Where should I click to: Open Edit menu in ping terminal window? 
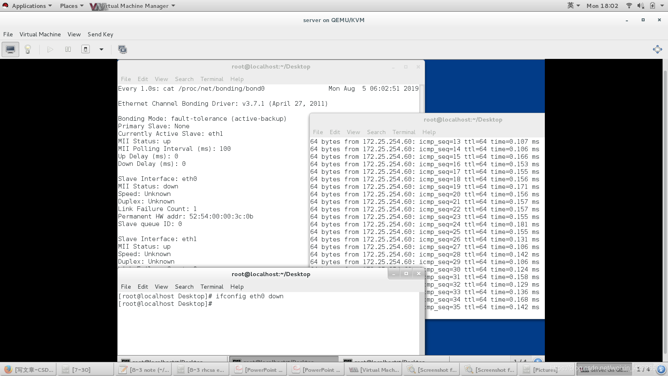(x=335, y=132)
